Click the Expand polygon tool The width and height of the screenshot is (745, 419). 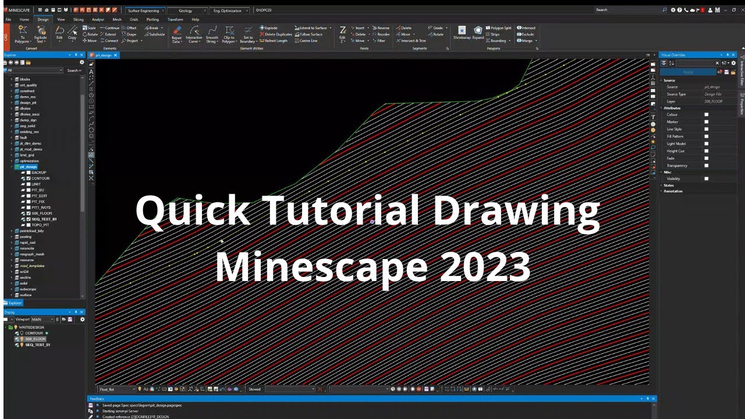tap(478, 32)
